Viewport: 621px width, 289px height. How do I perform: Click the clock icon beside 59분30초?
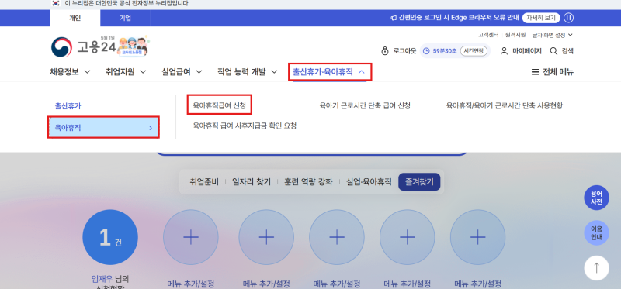(426, 51)
